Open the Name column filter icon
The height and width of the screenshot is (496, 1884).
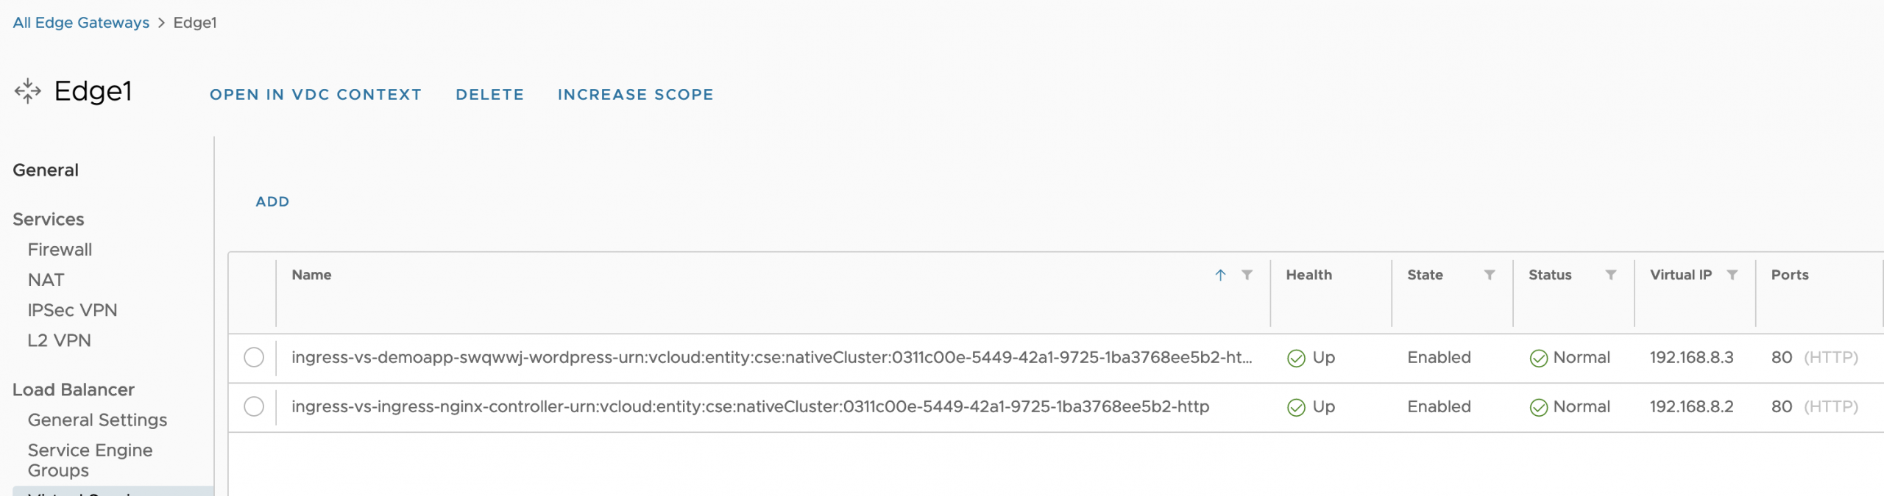pyautogui.click(x=1247, y=275)
